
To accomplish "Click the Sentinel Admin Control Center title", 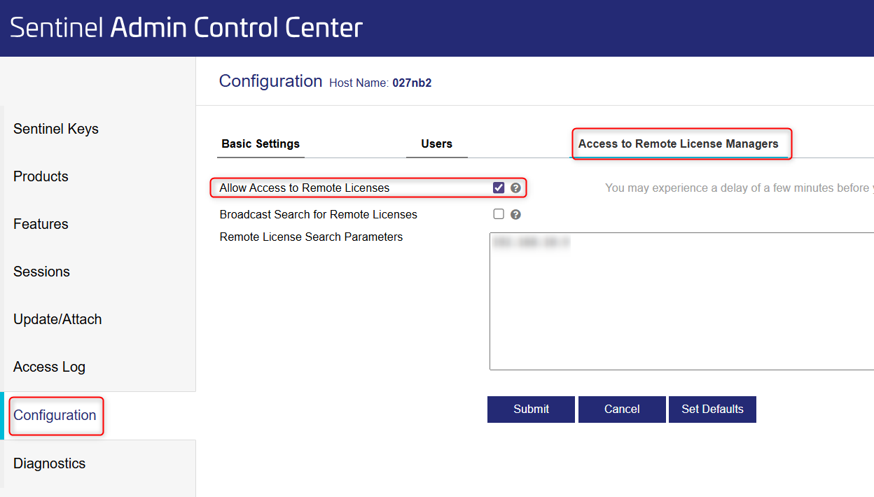I will pos(186,28).
